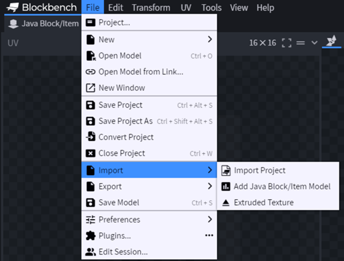Expand the Preferences submenu arrow
Image resolution: width=344 pixels, height=261 pixels.
(210, 219)
